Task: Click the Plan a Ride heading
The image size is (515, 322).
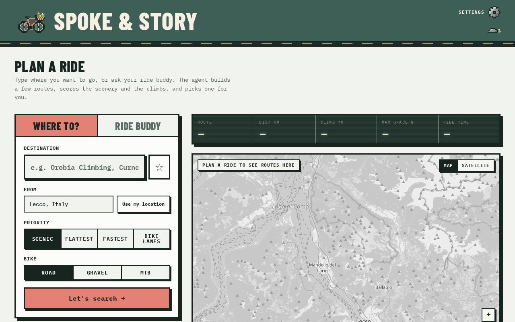Action: (x=50, y=67)
